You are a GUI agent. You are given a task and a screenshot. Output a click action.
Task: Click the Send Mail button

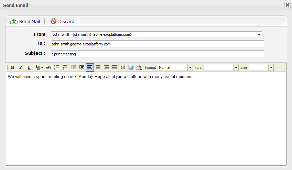25,21
